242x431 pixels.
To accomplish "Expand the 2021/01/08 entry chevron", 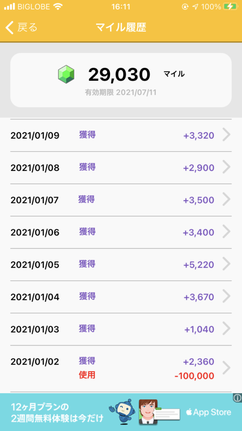I will pos(226,167).
